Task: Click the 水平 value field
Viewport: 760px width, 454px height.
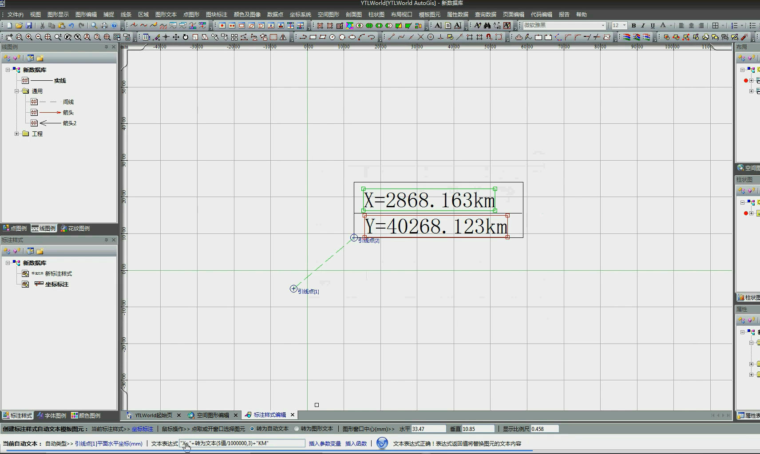Action: pos(428,429)
